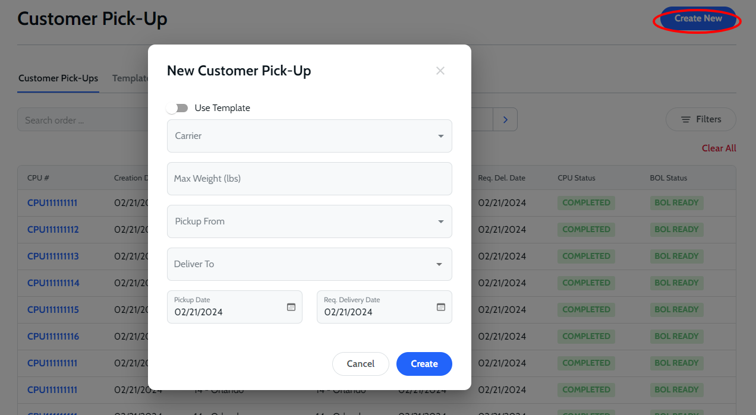This screenshot has width=756, height=415.
Task: Open order CPU111111116 link
Action: [x=53, y=337]
